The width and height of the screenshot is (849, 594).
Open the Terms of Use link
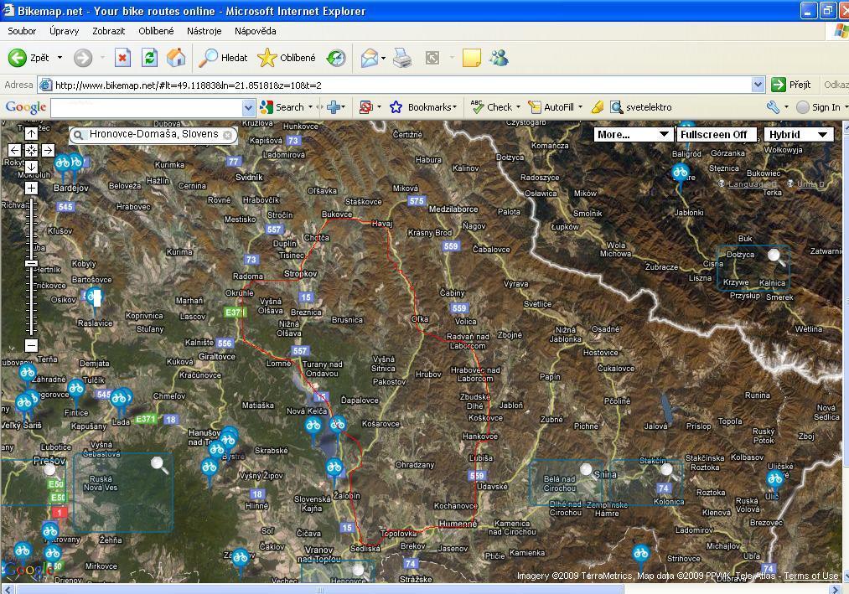tap(810, 576)
